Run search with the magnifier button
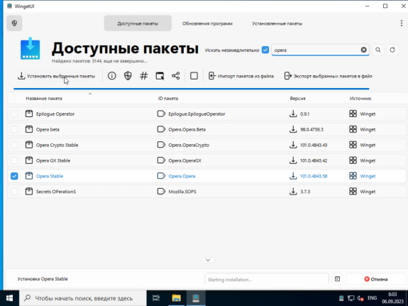 [378, 50]
